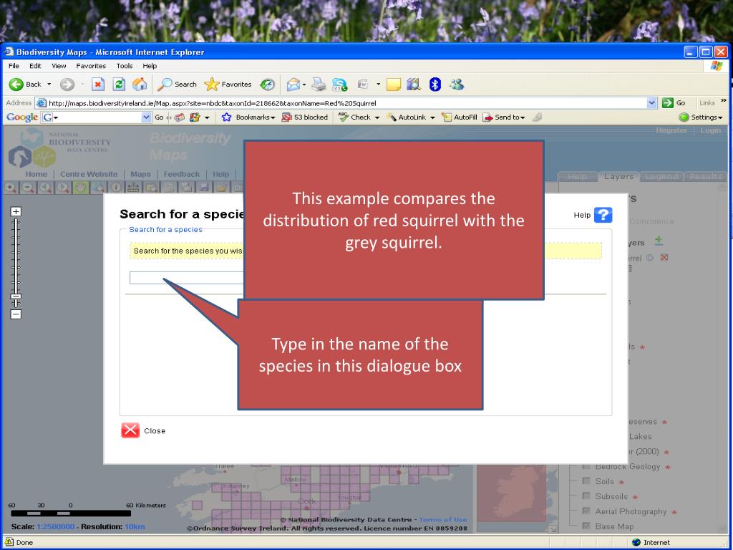Select the Identify info tool
The image size is (733, 550).
point(116,188)
